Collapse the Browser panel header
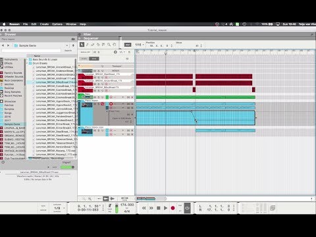This screenshot has height=237, width=316. (1, 34)
